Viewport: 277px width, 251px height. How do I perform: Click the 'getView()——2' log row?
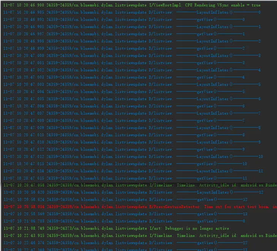[x=124, y=49]
